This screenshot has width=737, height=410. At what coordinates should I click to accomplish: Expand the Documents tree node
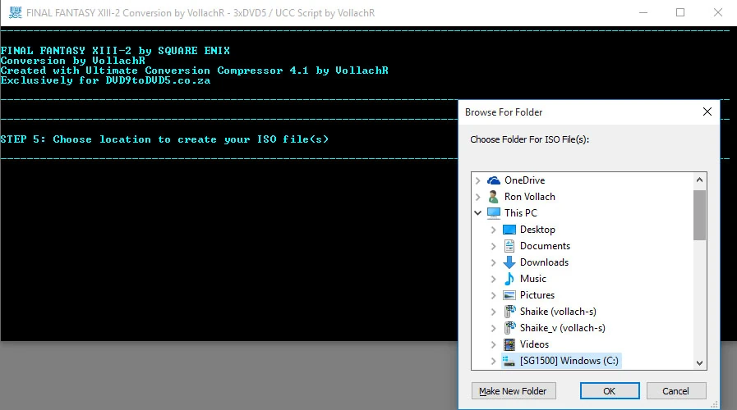tap(493, 246)
